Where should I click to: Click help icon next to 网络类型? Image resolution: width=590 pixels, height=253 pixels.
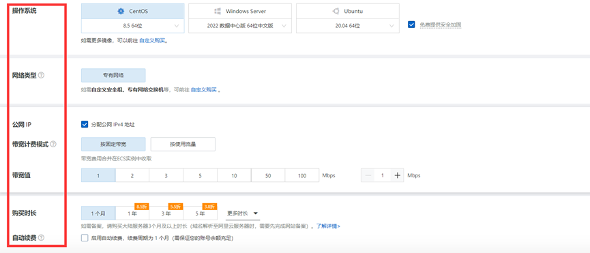point(42,75)
